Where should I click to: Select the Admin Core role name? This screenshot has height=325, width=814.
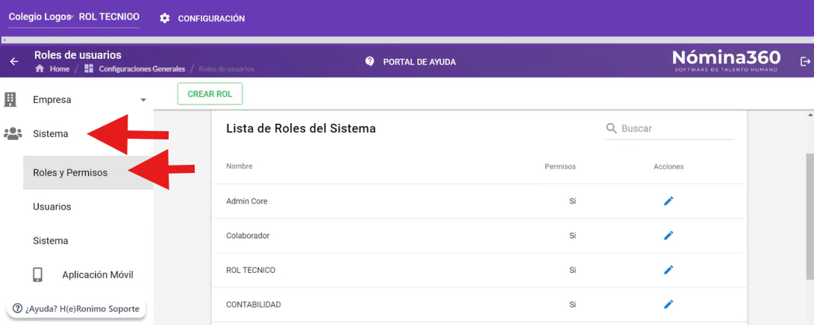pos(247,201)
